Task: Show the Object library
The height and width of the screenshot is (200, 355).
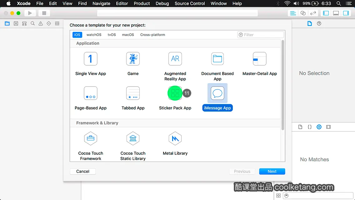Action: tap(319, 127)
